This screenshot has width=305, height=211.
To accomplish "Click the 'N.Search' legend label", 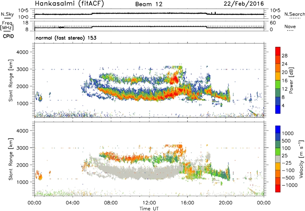I will 294,14.
